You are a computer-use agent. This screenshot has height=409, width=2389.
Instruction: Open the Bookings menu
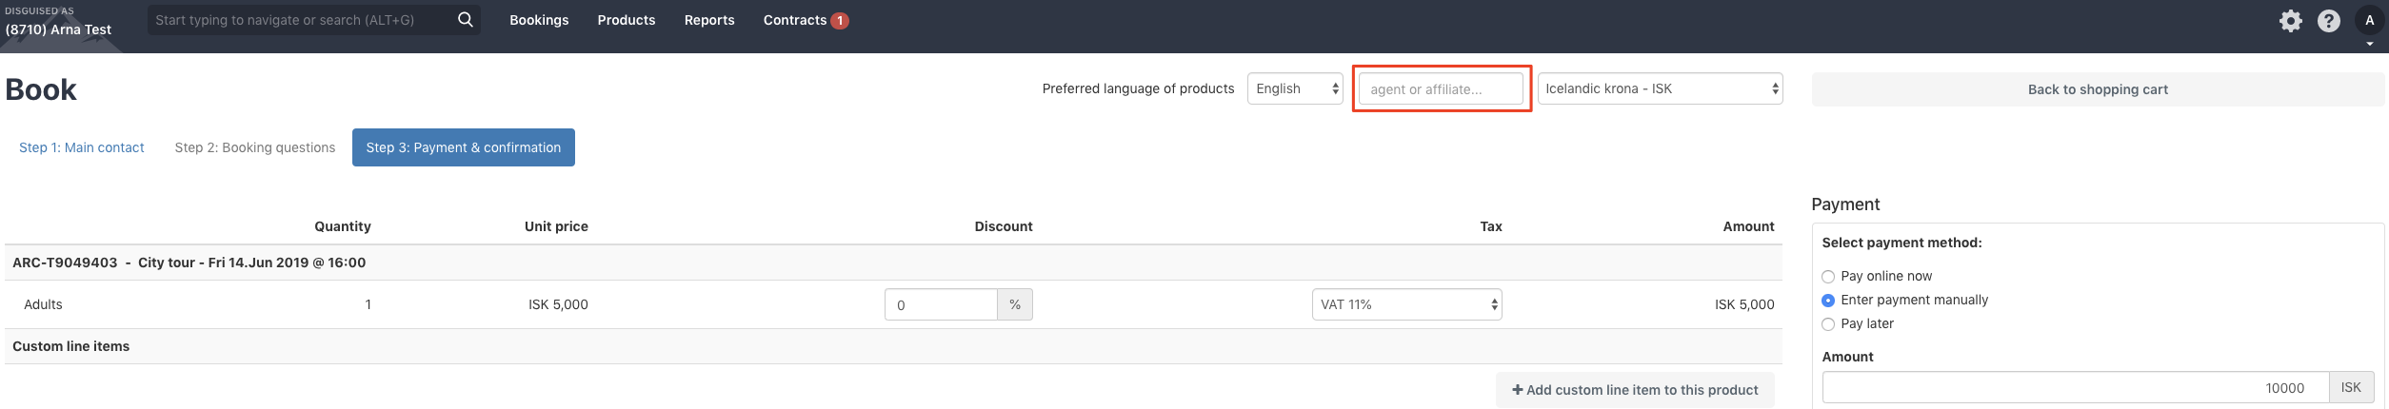539,20
